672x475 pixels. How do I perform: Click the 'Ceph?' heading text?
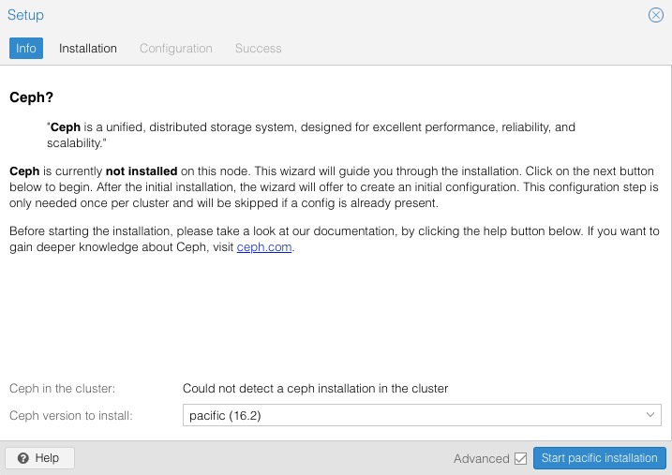click(x=31, y=97)
